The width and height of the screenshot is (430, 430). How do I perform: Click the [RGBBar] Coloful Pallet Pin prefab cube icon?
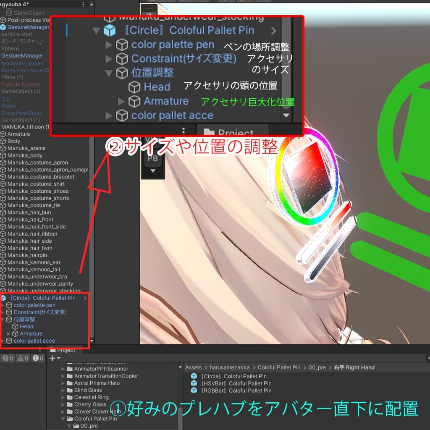click(193, 391)
